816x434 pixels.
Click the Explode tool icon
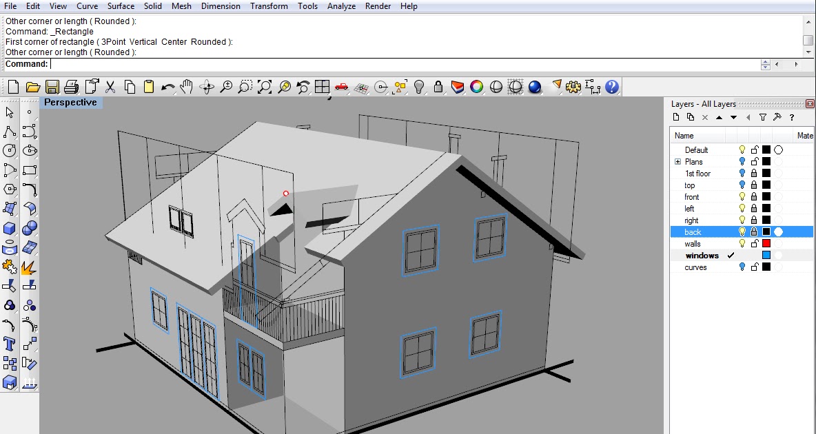29,267
